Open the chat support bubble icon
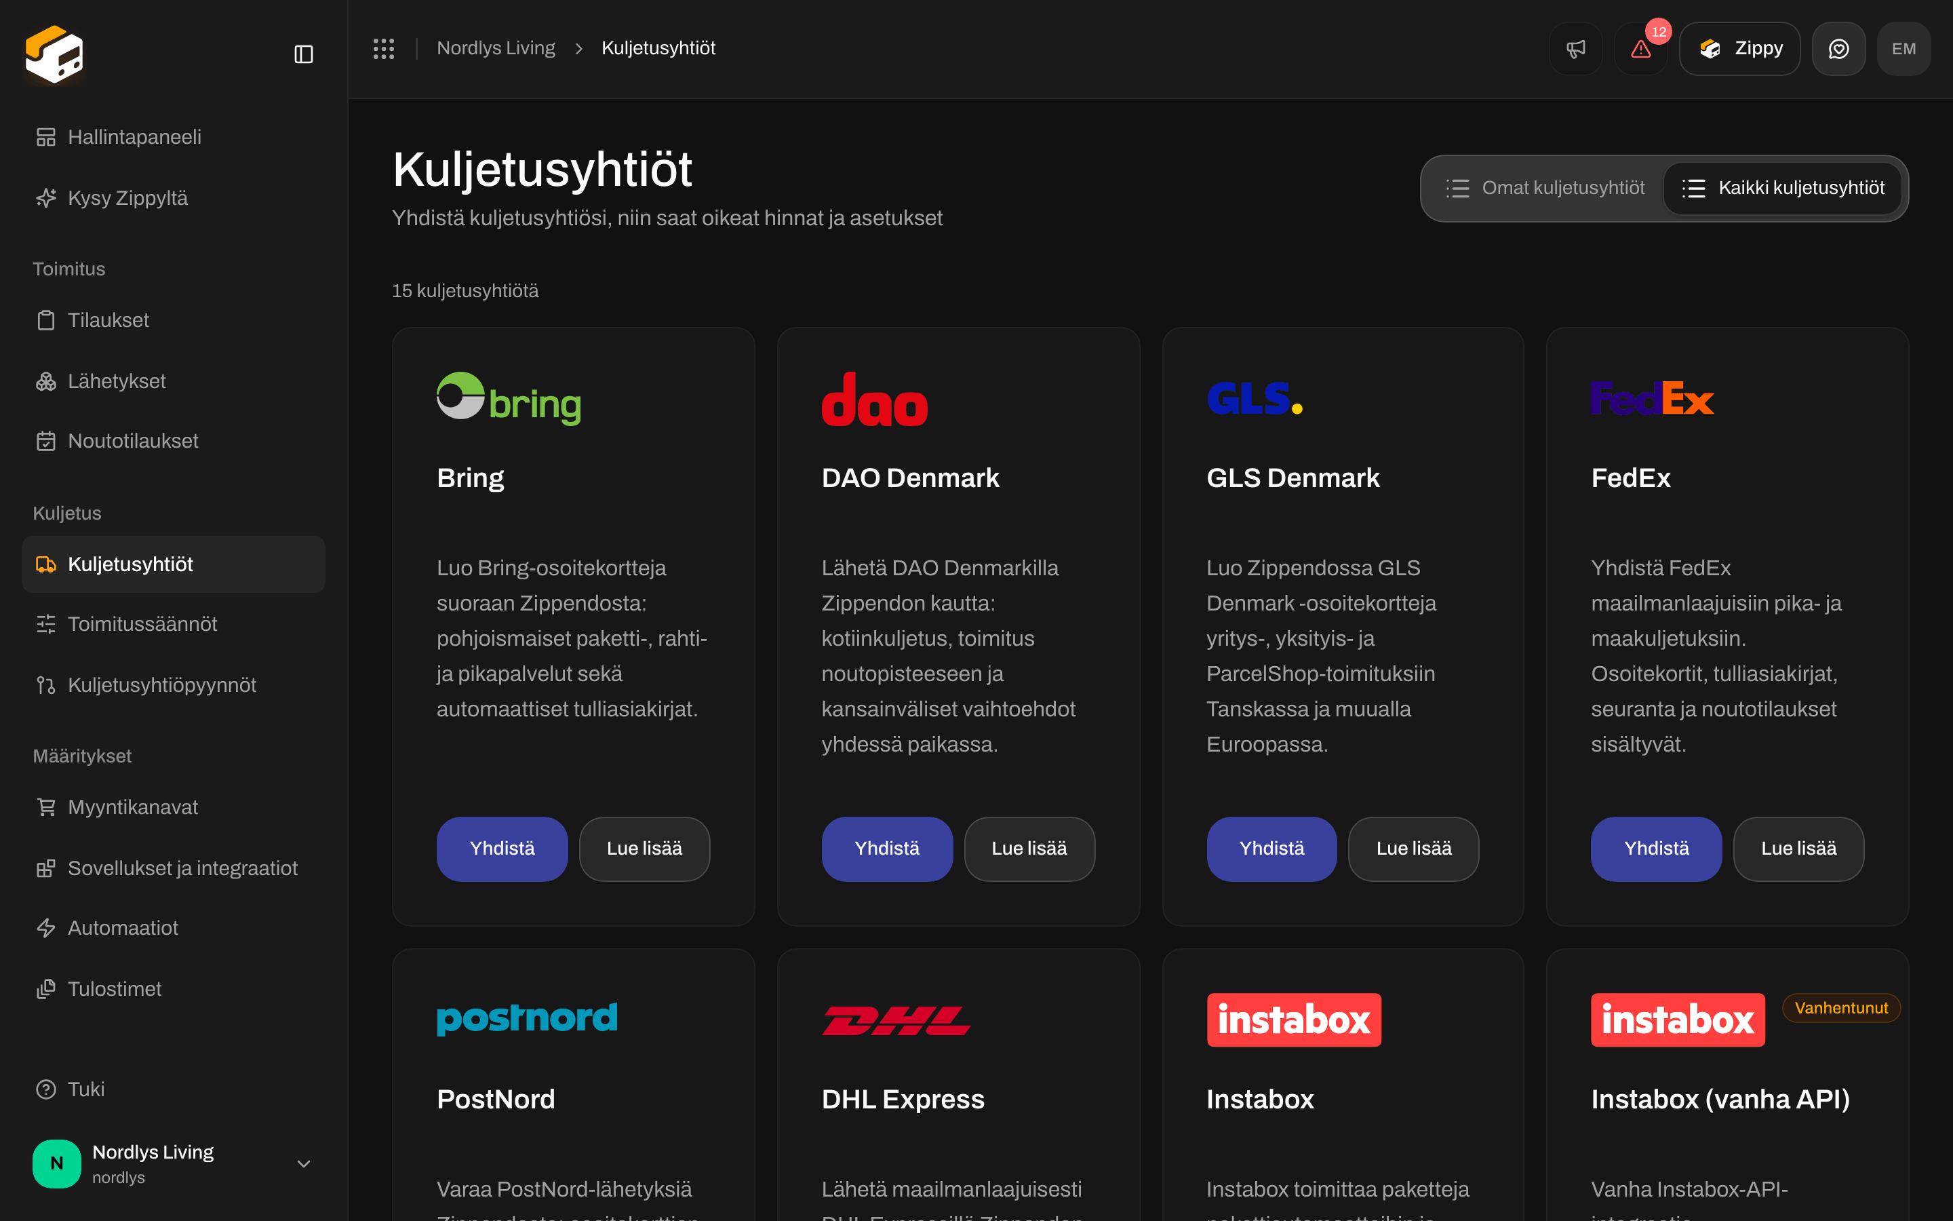1953x1221 pixels. click(1838, 48)
